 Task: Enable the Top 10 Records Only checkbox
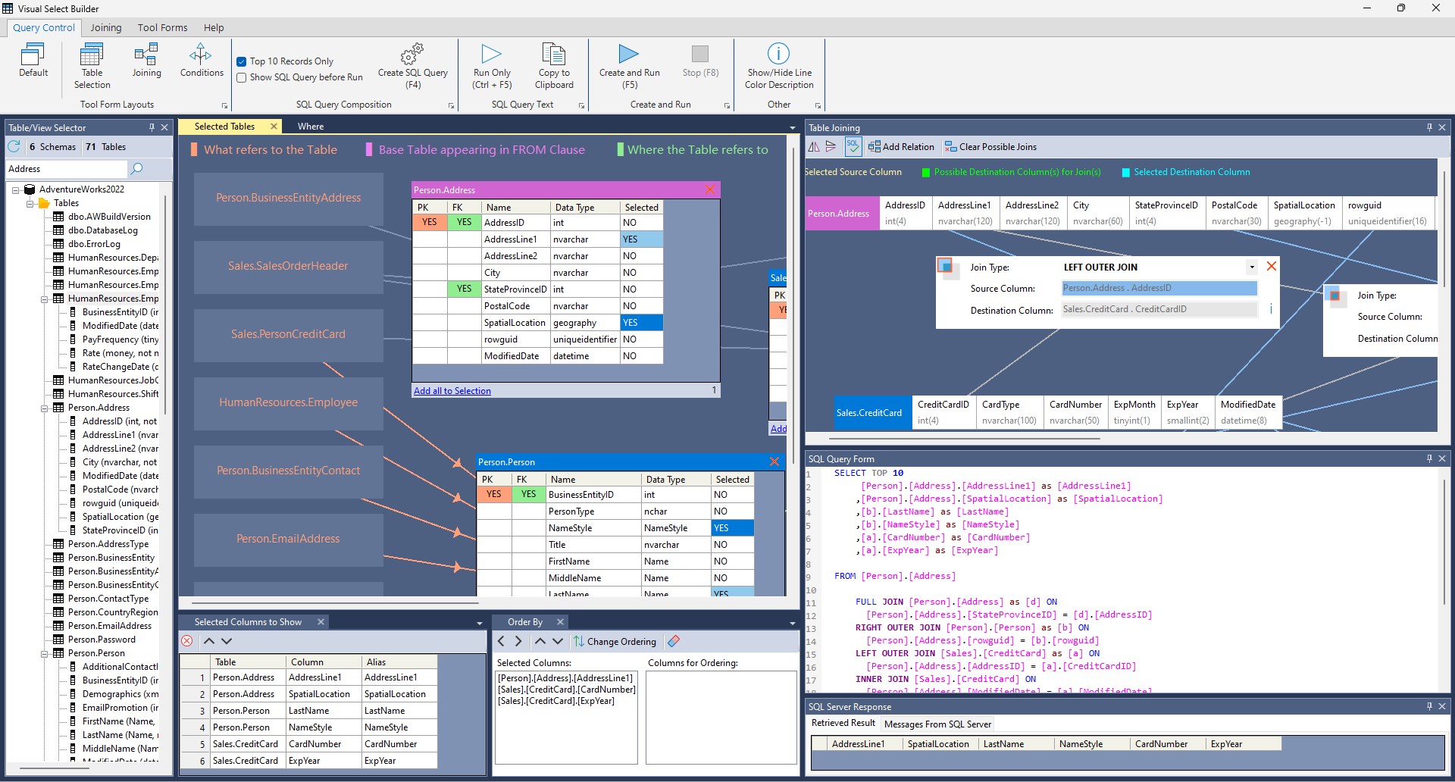[242, 61]
